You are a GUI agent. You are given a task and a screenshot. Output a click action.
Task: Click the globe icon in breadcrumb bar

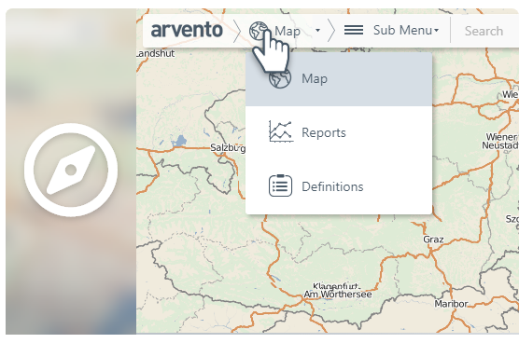259,31
